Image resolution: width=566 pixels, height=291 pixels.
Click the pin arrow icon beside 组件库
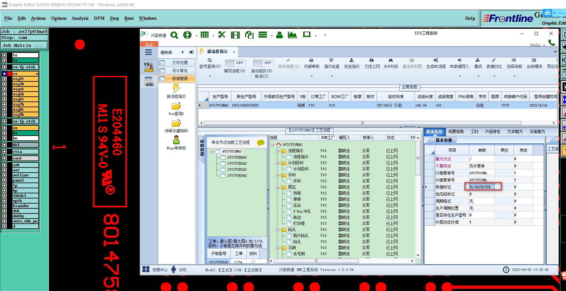[x=192, y=52]
